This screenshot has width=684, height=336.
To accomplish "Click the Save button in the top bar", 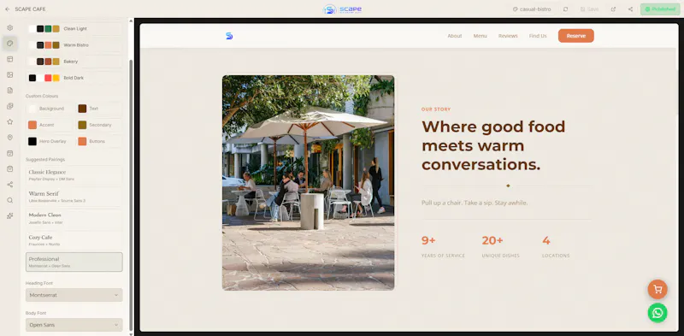I will (589, 9).
